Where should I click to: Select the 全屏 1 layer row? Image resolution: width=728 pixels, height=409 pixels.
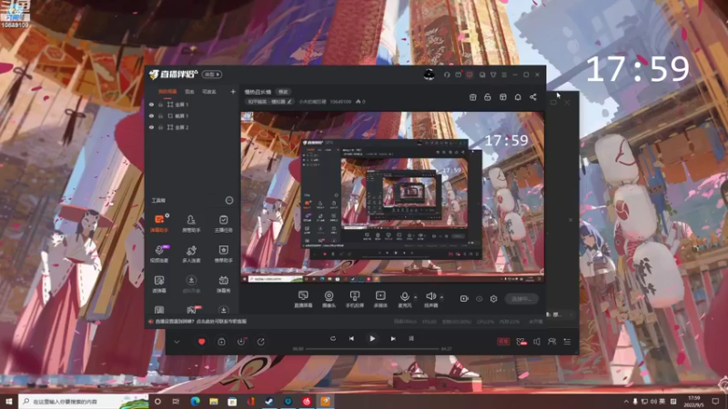[192, 105]
